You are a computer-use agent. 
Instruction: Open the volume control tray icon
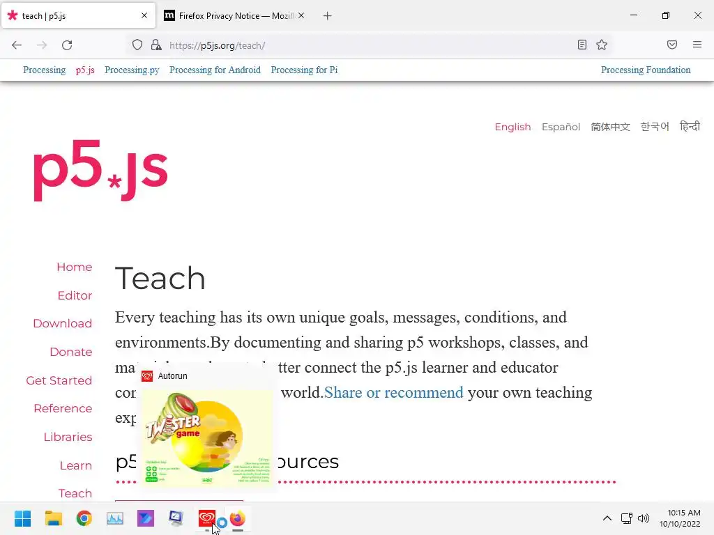[644, 518]
